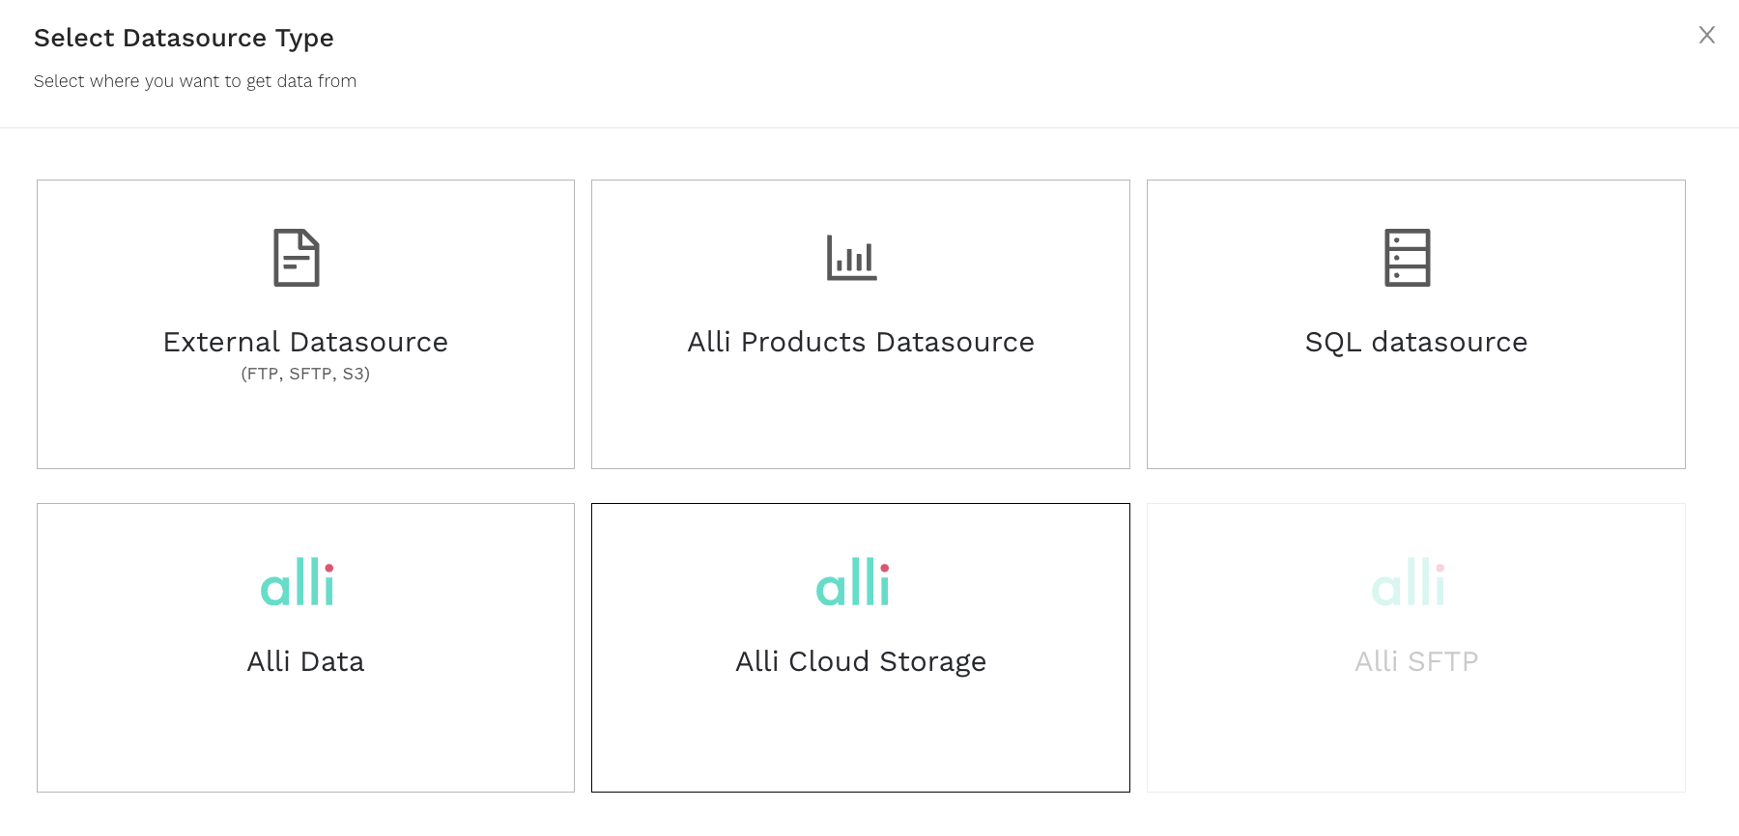Click the alli logo above Alli Data
Image resolution: width=1739 pixels, height=836 pixels.
[298, 581]
